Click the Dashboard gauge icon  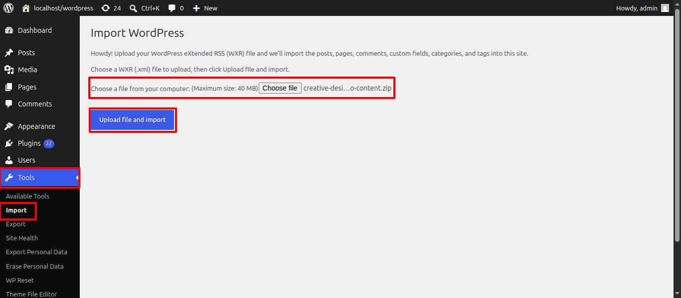(x=9, y=30)
